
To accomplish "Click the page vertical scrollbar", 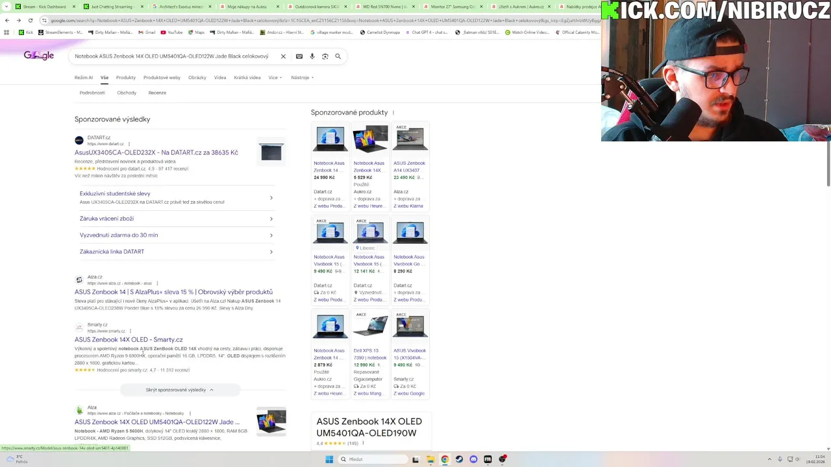I will click(x=828, y=162).
